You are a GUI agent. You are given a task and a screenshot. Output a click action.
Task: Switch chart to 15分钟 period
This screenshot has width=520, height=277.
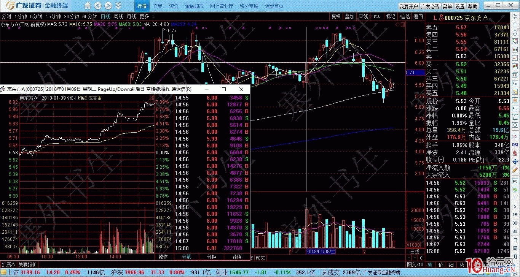(x=53, y=16)
